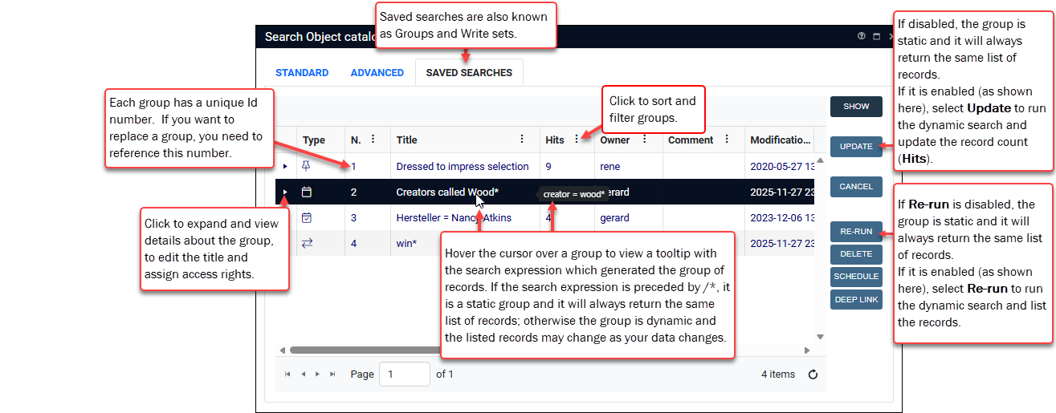Click the checked-calendar type icon in row 3
The width and height of the screenshot is (1056, 413).
306,217
